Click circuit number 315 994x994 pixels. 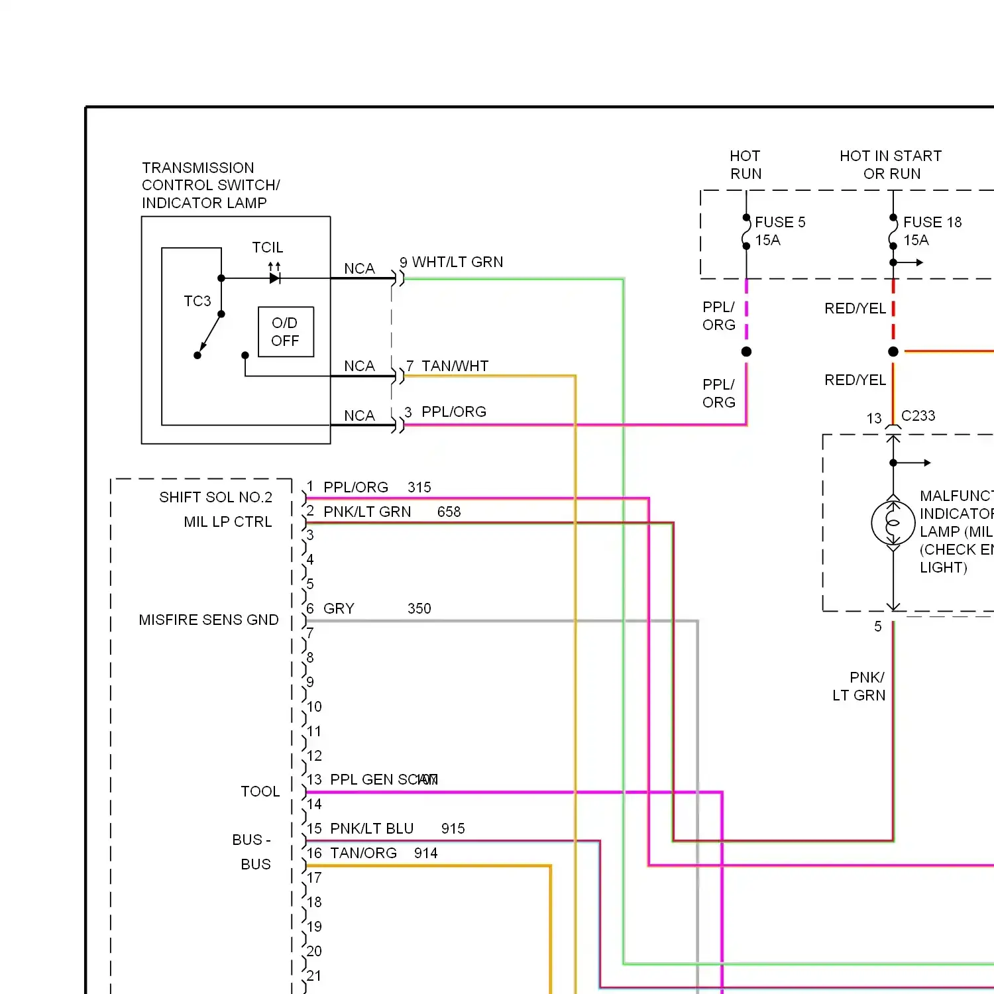click(x=419, y=487)
